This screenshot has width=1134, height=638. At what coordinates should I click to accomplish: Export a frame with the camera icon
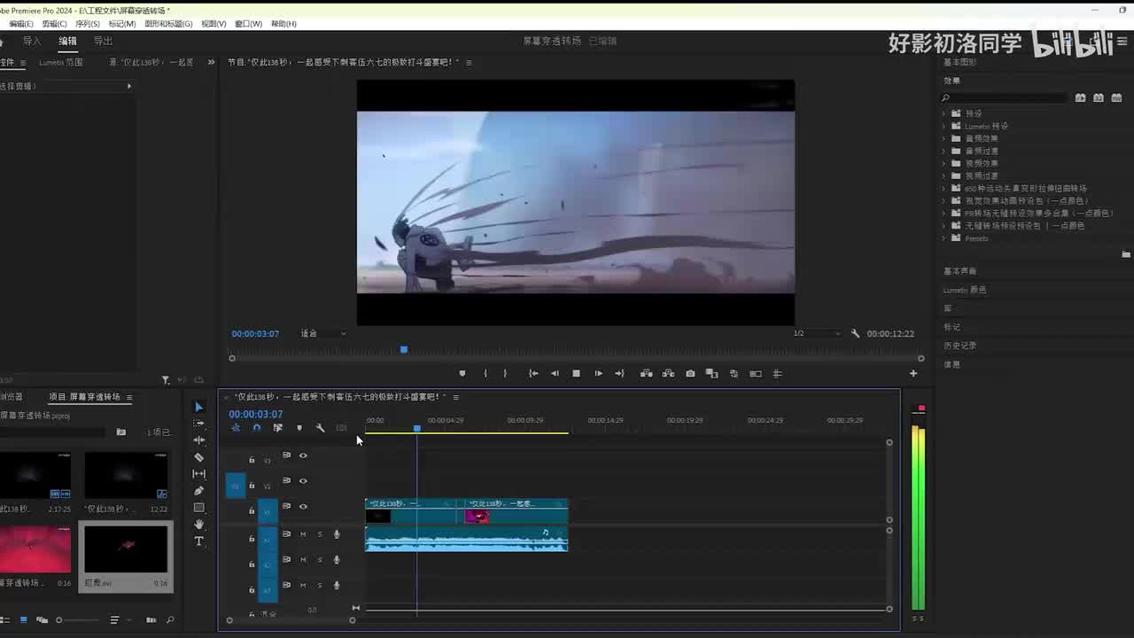(x=690, y=374)
